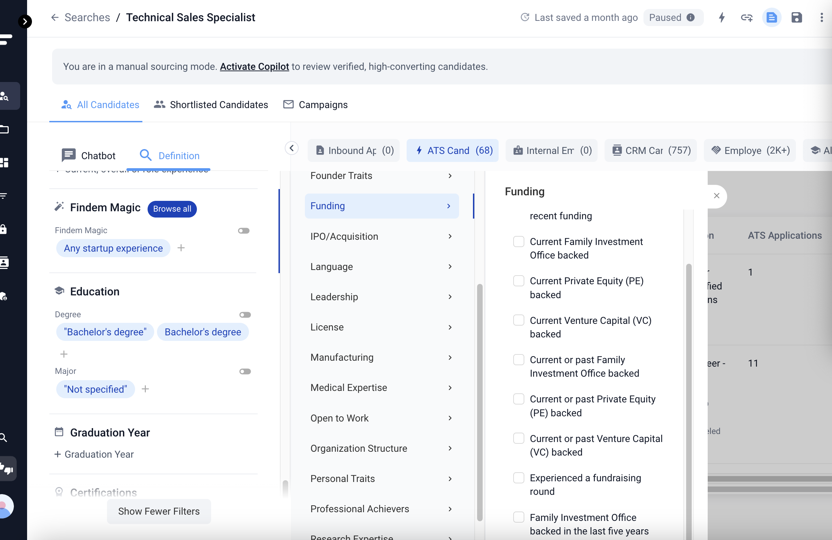Click the back arrow next to Searches
The image size is (832, 540).
pyautogui.click(x=55, y=17)
